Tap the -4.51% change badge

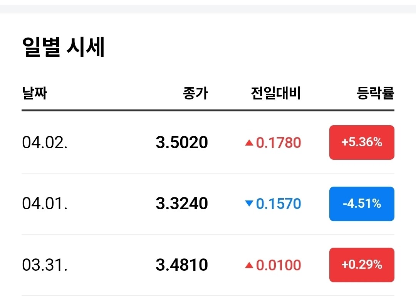tap(362, 204)
